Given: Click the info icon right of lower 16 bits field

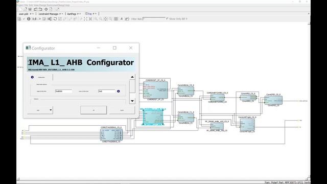Looking at the screenshot, I should (x=119, y=91).
